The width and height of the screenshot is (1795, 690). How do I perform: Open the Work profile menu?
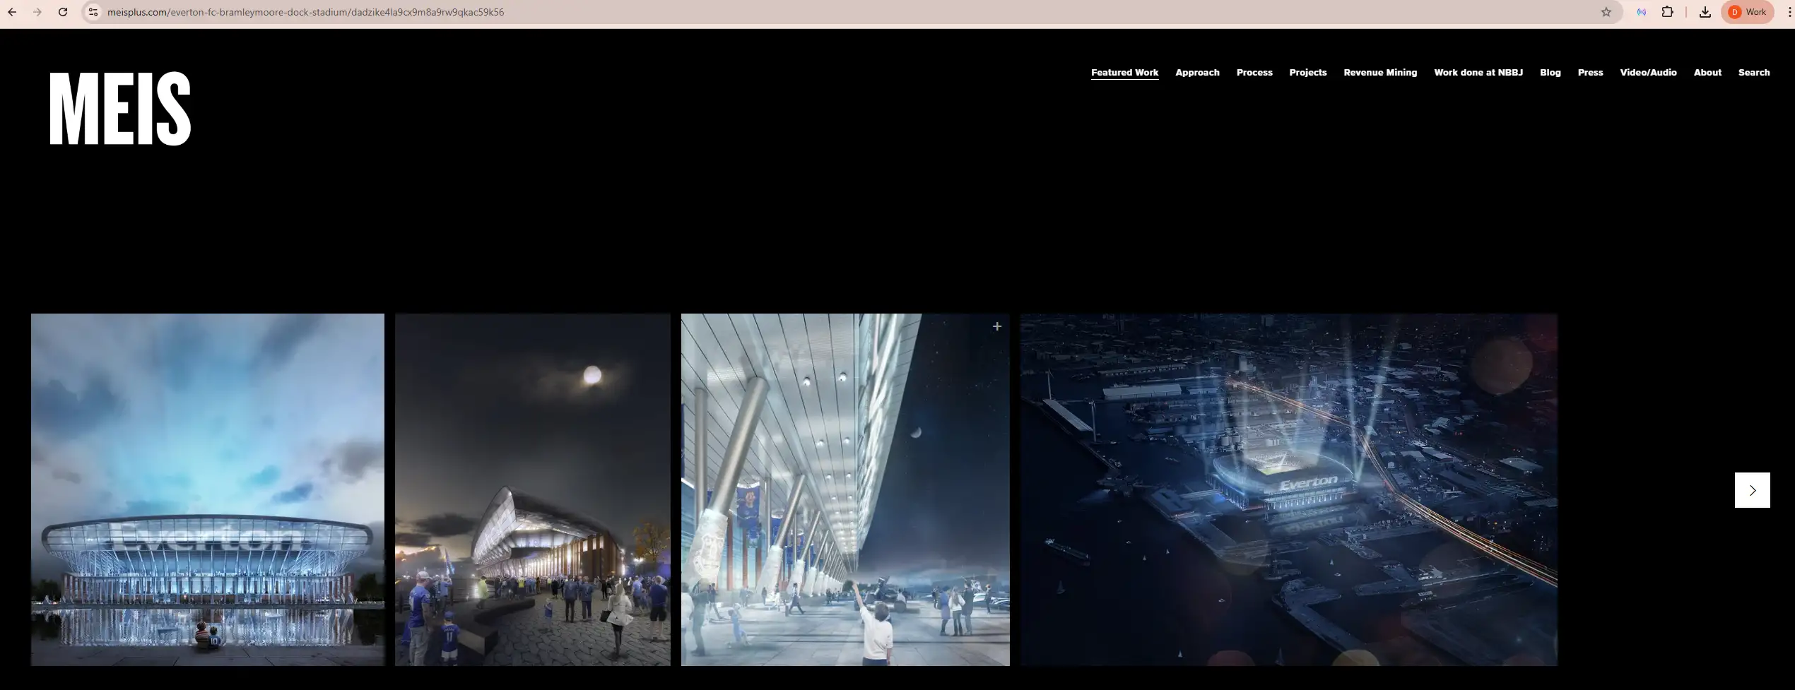(1748, 12)
